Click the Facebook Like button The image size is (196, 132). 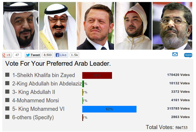pyautogui.click(x=61, y=55)
